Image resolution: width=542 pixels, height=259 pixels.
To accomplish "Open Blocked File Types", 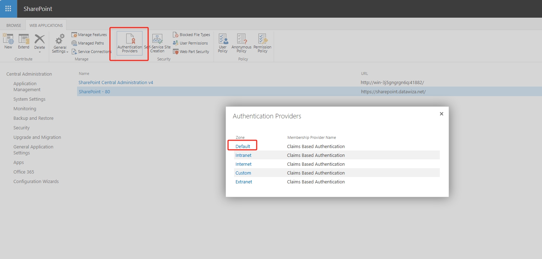I will click(x=191, y=35).
